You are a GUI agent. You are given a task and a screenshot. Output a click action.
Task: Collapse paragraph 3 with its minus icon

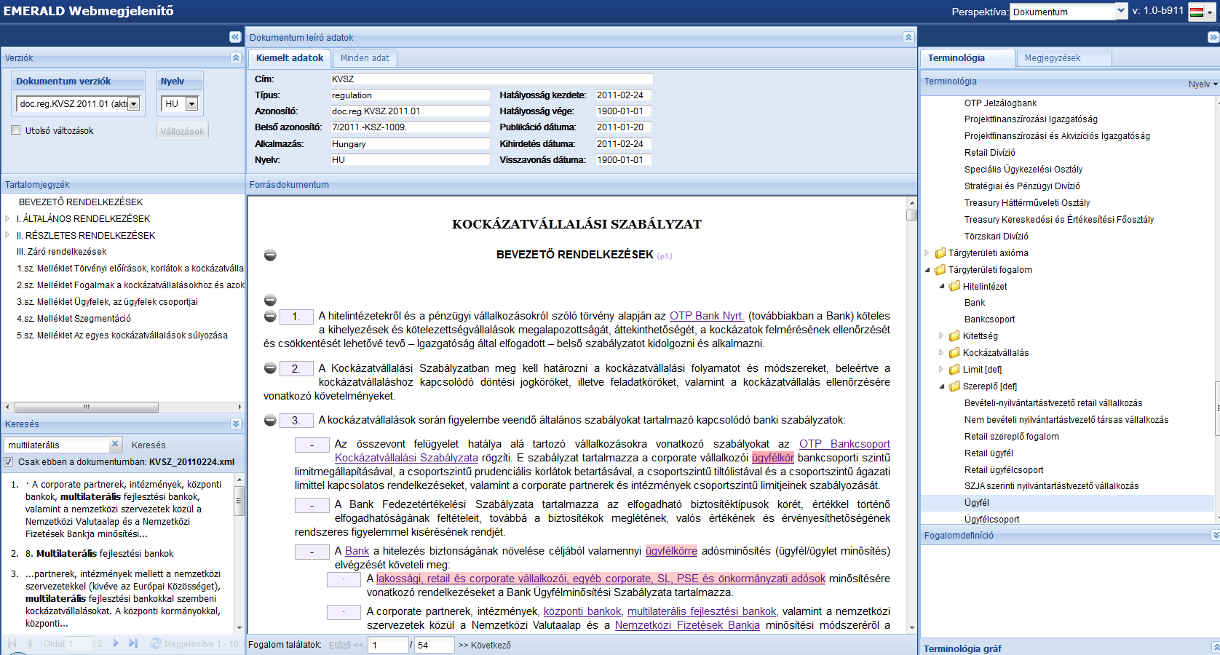click(x=270, y=421)
